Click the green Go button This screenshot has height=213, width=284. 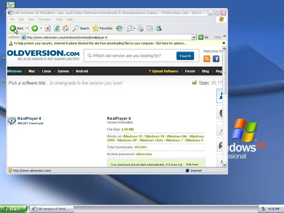(203, 37)
